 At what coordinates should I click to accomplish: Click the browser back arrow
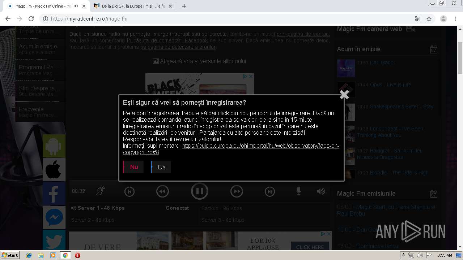(8, 19)
